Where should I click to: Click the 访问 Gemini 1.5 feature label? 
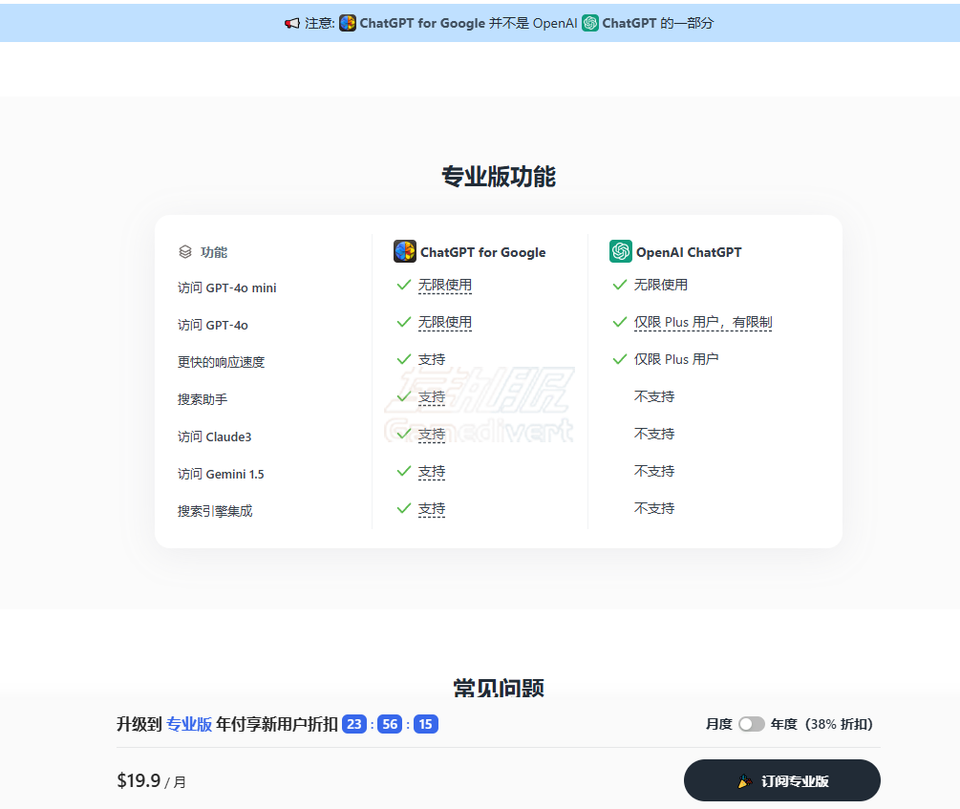click(221, 474)
